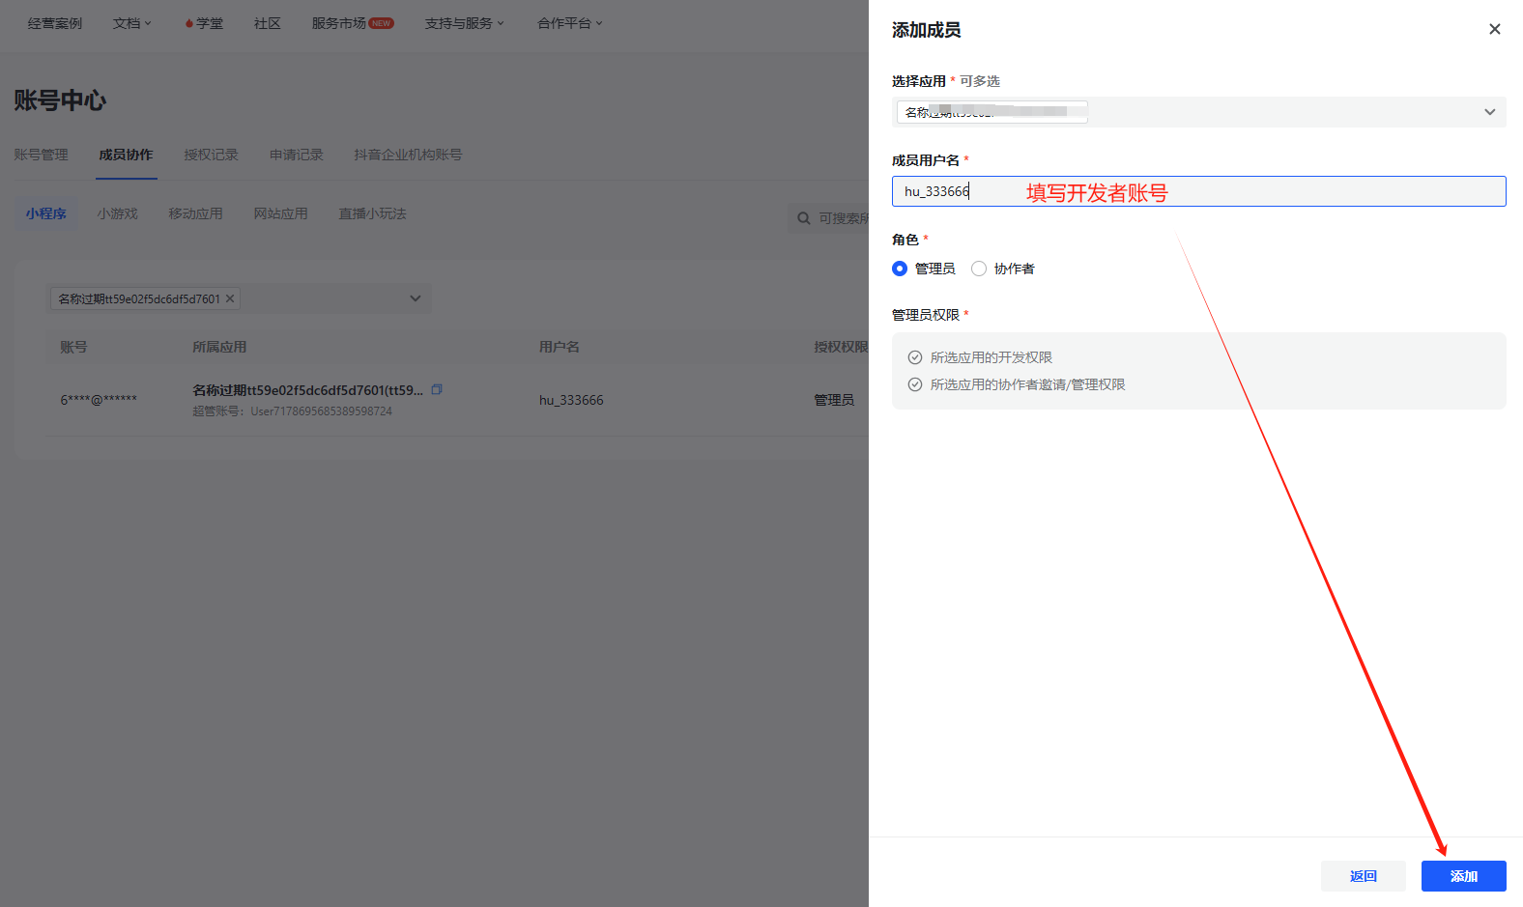Image resolution: width=1523 pixels, height=907 pixels.
Task: Click the 所选应用的开发权限 check icon
Action: [915, 357]
